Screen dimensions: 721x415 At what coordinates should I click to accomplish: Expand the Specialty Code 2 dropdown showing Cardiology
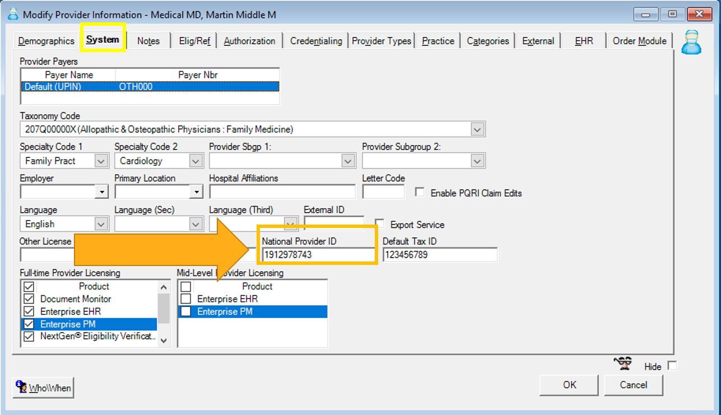coord(196,161)
